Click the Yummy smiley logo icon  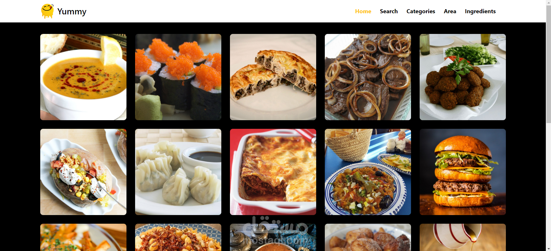[x=47, y=11]
